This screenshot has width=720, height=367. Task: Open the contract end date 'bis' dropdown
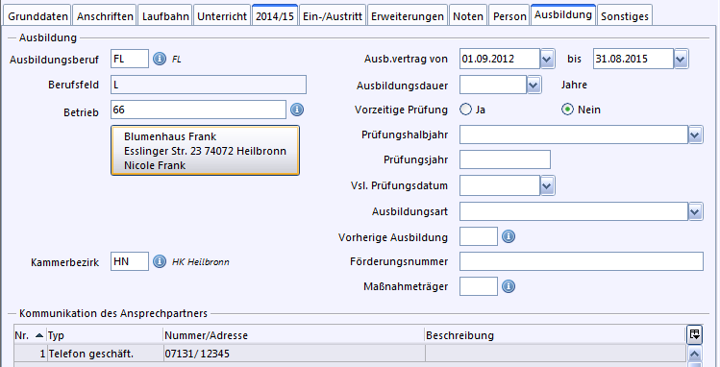[x=681, y=59]
